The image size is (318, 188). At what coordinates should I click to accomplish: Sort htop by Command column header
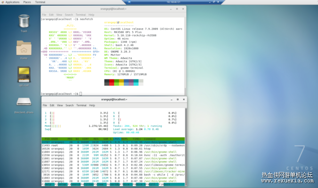point(150,139)
